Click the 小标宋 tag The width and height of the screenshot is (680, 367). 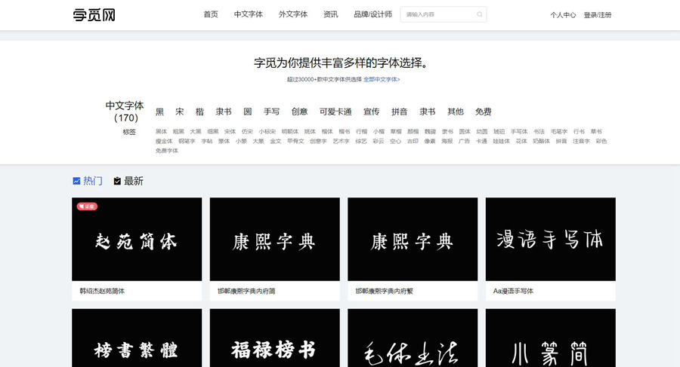tap(267, 132)
